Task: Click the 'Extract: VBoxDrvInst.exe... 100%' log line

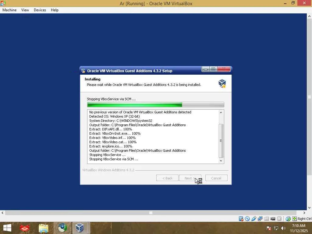Action: tap(115, 133)
